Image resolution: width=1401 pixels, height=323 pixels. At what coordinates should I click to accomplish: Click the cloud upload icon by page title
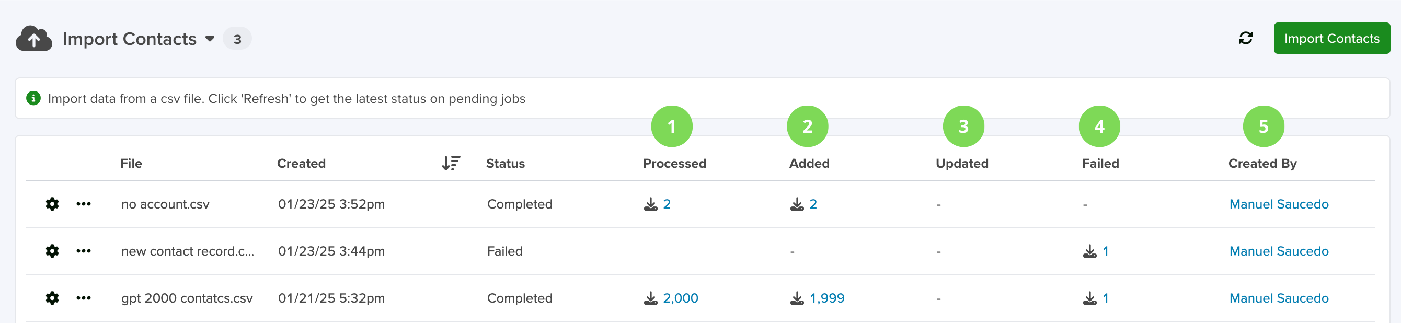coord(34,38)
